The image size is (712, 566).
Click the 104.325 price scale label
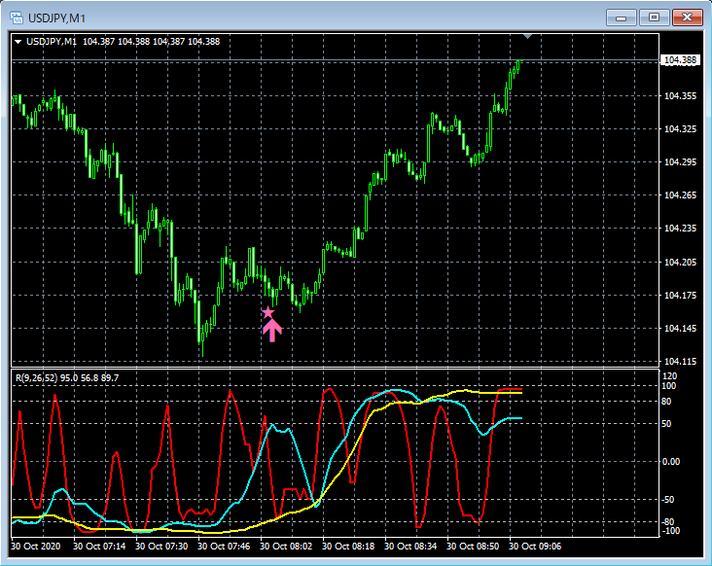(680, 129)
